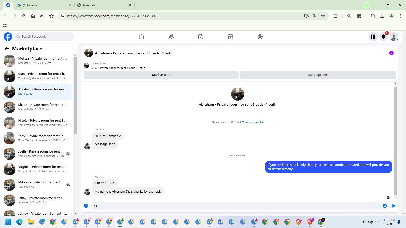
Task: Zoom control icon in address bar
Action: 315,16
